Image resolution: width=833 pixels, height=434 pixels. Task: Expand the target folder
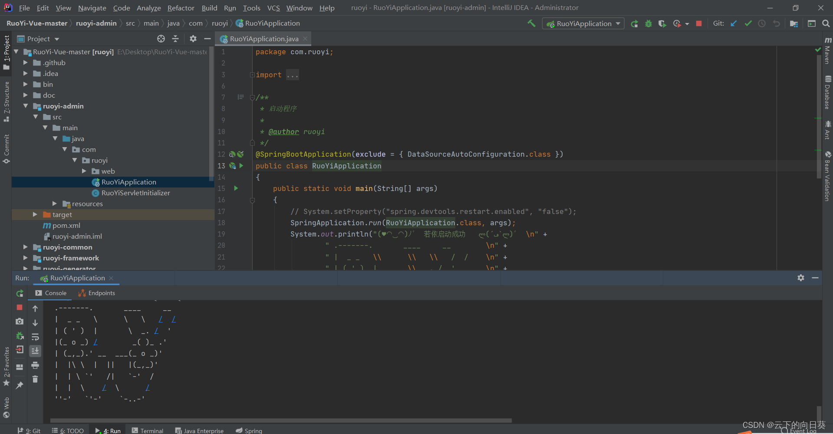35,214
